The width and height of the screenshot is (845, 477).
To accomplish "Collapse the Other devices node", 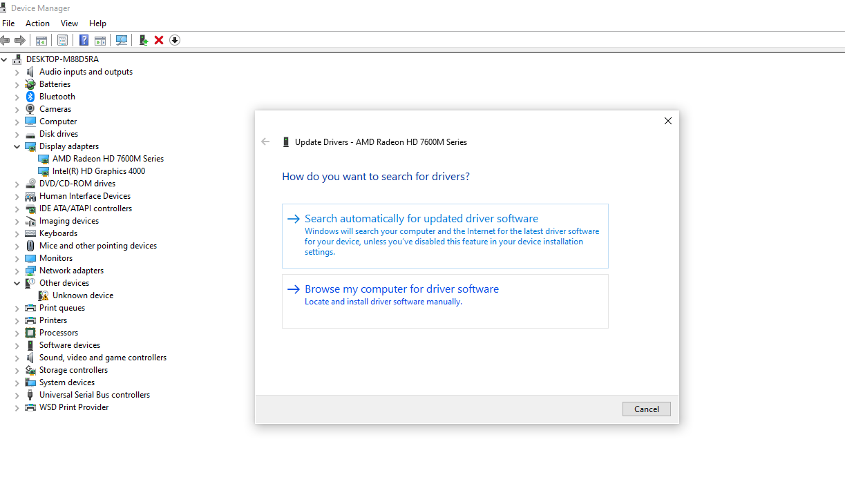I will pos(17,283).
